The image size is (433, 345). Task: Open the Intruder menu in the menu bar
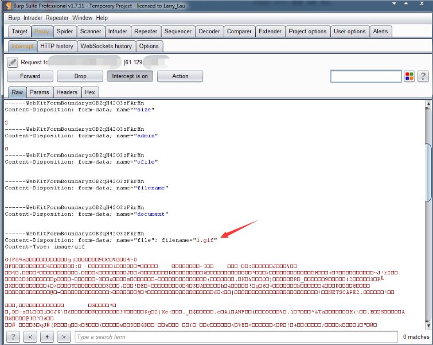pos(33,18)
